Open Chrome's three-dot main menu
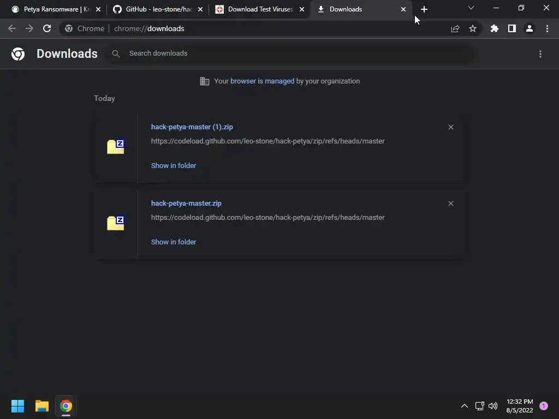This screenshot has width=559, height=419. (547, 28)
